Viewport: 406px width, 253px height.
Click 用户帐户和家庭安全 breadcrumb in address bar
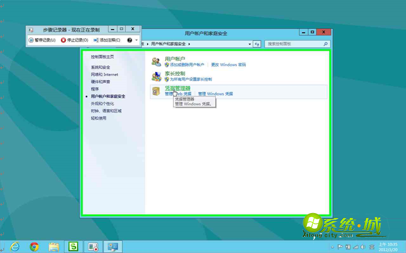click(x=168, y=44)
